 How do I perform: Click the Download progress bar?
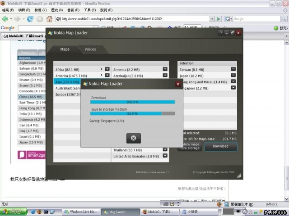(132, 102)
